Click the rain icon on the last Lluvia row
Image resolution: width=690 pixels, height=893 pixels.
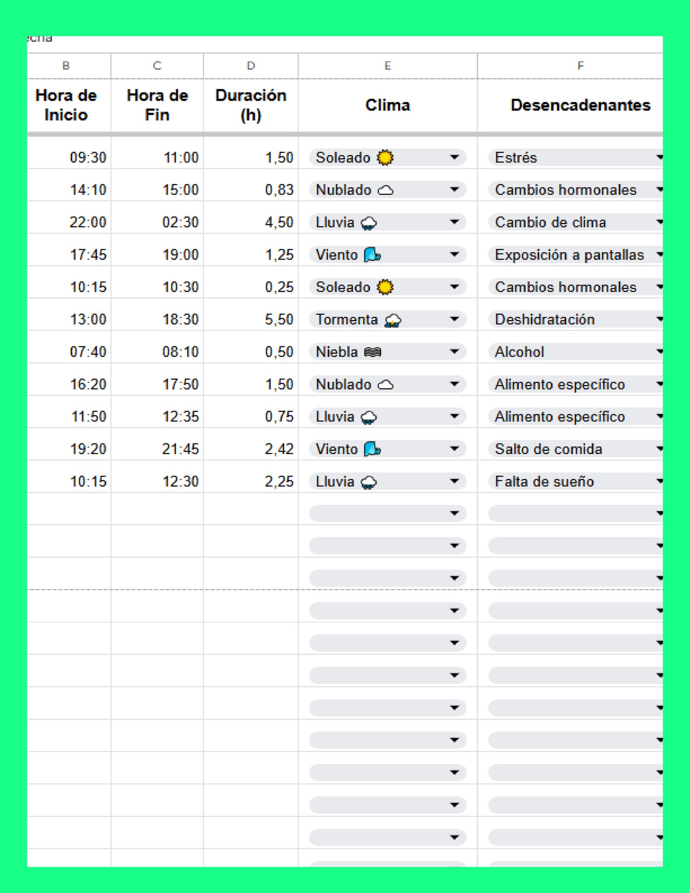coord(368,481)
